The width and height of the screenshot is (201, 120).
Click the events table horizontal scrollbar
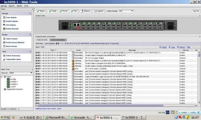pyautogui.click(x=100, y=105)
